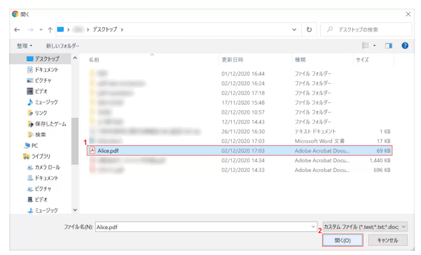Refresh the Desktop folder listing

click(x=309, y=29)
